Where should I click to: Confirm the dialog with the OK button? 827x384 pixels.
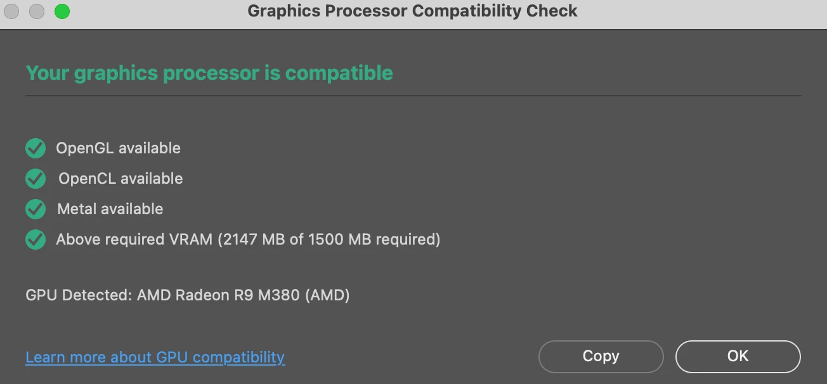click(x=738, y=357)
